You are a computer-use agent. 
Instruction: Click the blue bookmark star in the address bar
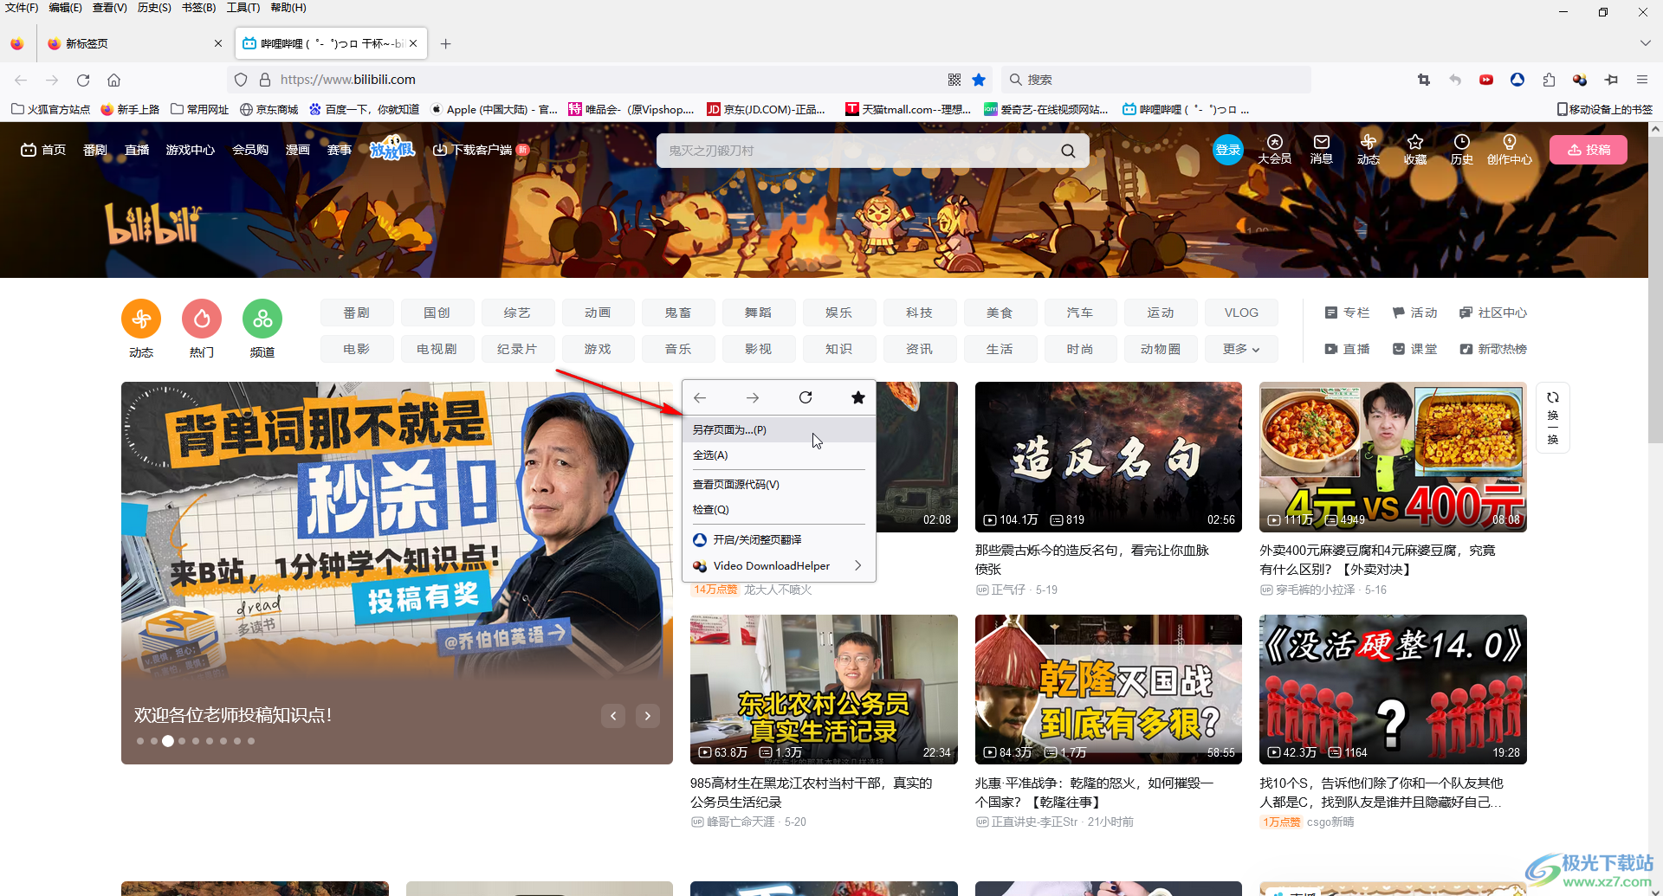tap(979, 80)
